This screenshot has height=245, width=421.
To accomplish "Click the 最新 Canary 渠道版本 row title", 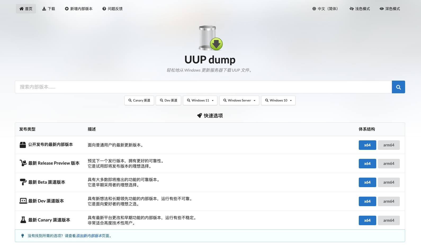I will click(x=49, y=220).
